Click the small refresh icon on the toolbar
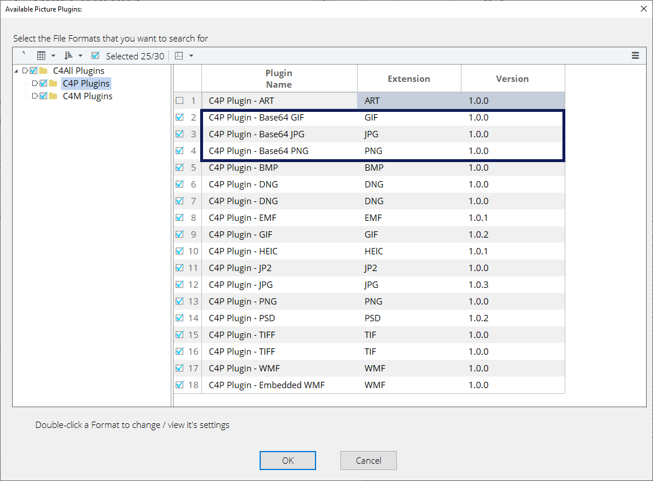This screenshot has height=481, width=653. coord(24,54)
